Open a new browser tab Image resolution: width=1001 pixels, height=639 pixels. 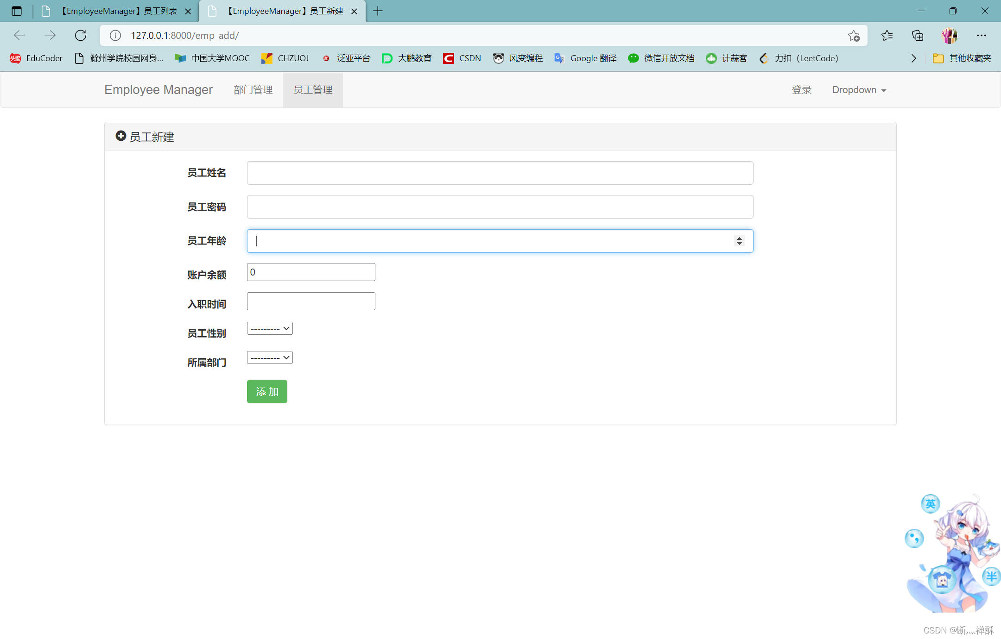click(378, 11)
